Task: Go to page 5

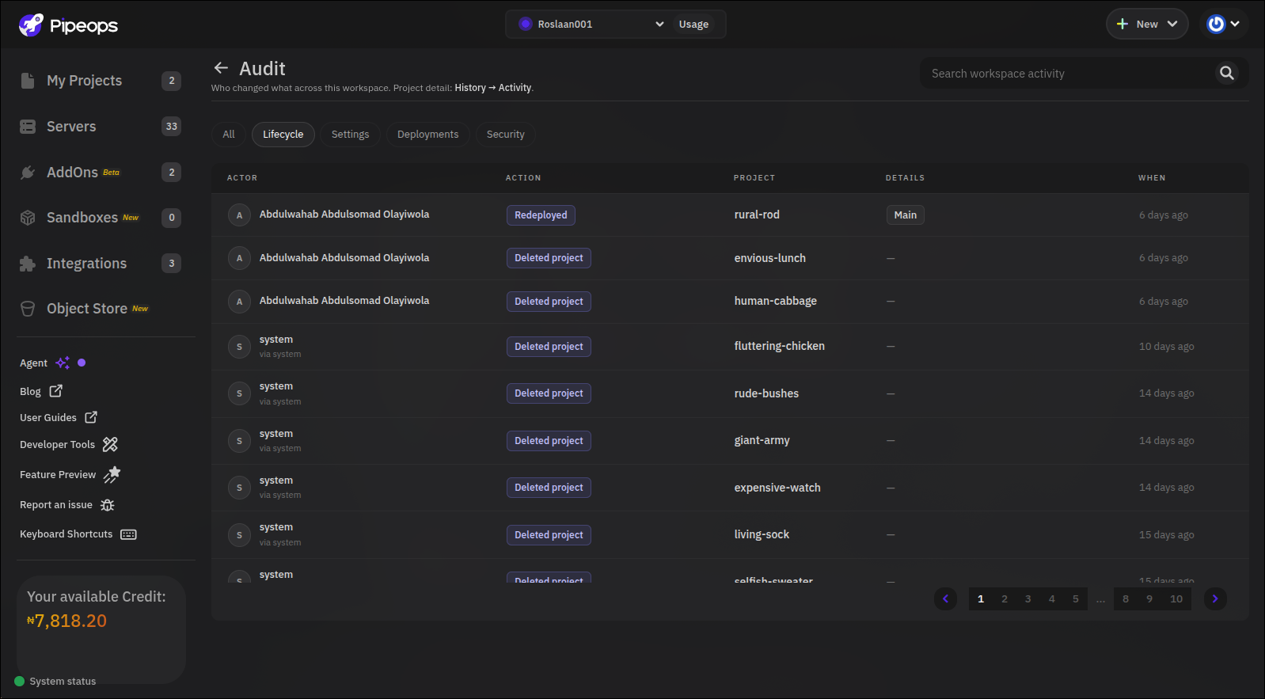Action: tap(1076, 599)
